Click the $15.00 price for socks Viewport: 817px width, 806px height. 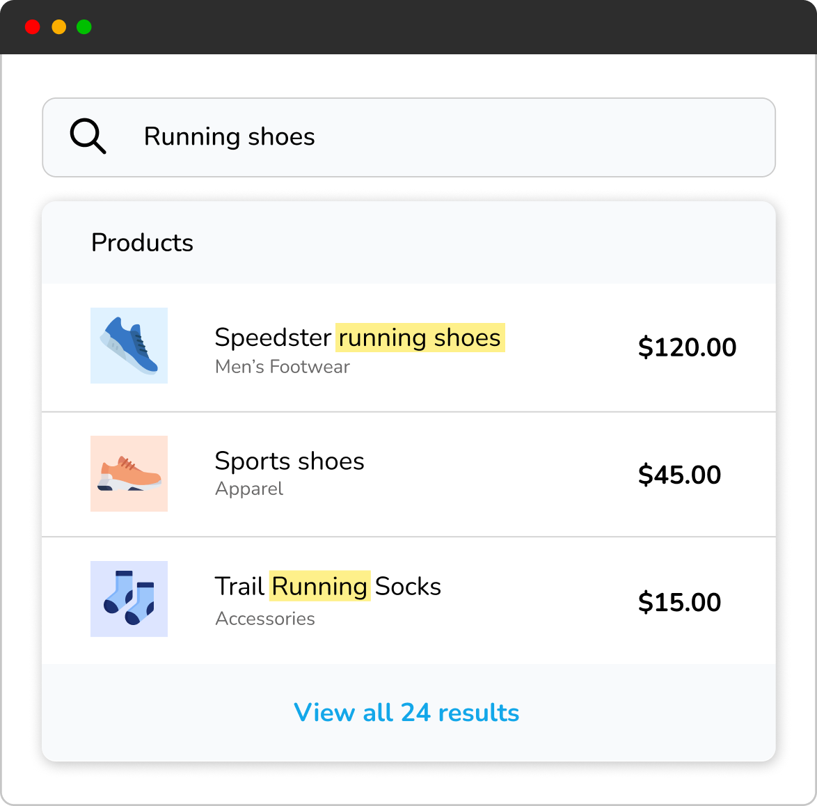pyautogui.click(x=679, y=602)
